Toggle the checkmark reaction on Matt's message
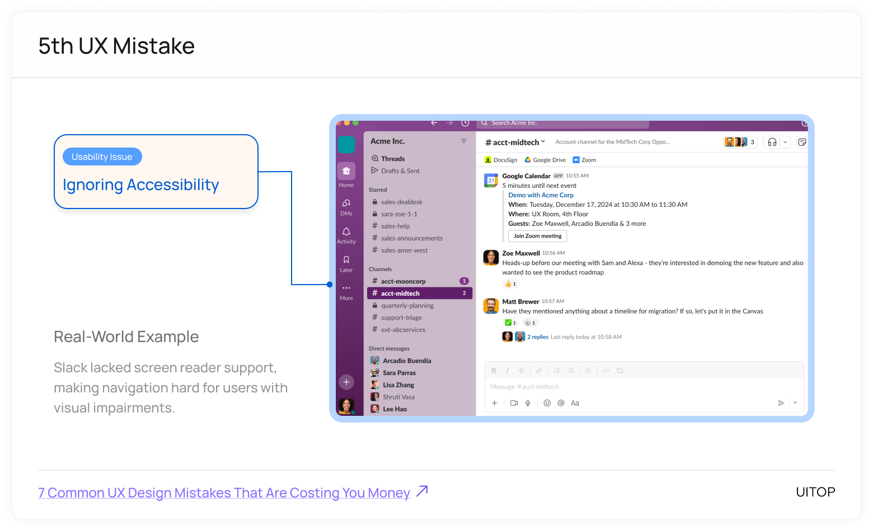Viewport: 873px width, 531px height. [511, 323]
